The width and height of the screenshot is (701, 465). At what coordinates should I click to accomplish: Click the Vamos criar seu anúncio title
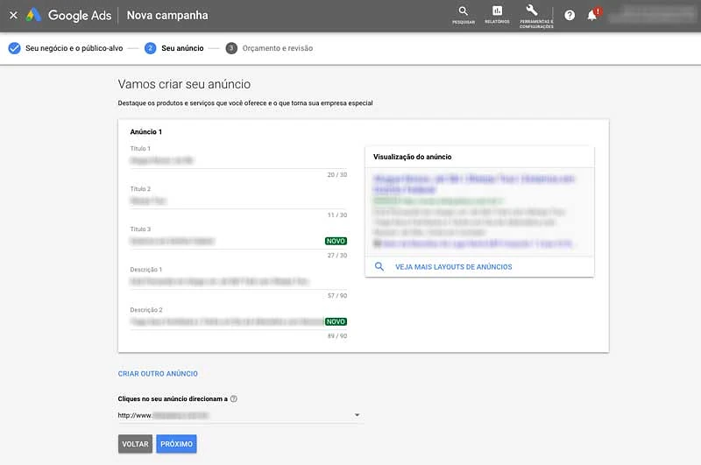tap(184, 84)
